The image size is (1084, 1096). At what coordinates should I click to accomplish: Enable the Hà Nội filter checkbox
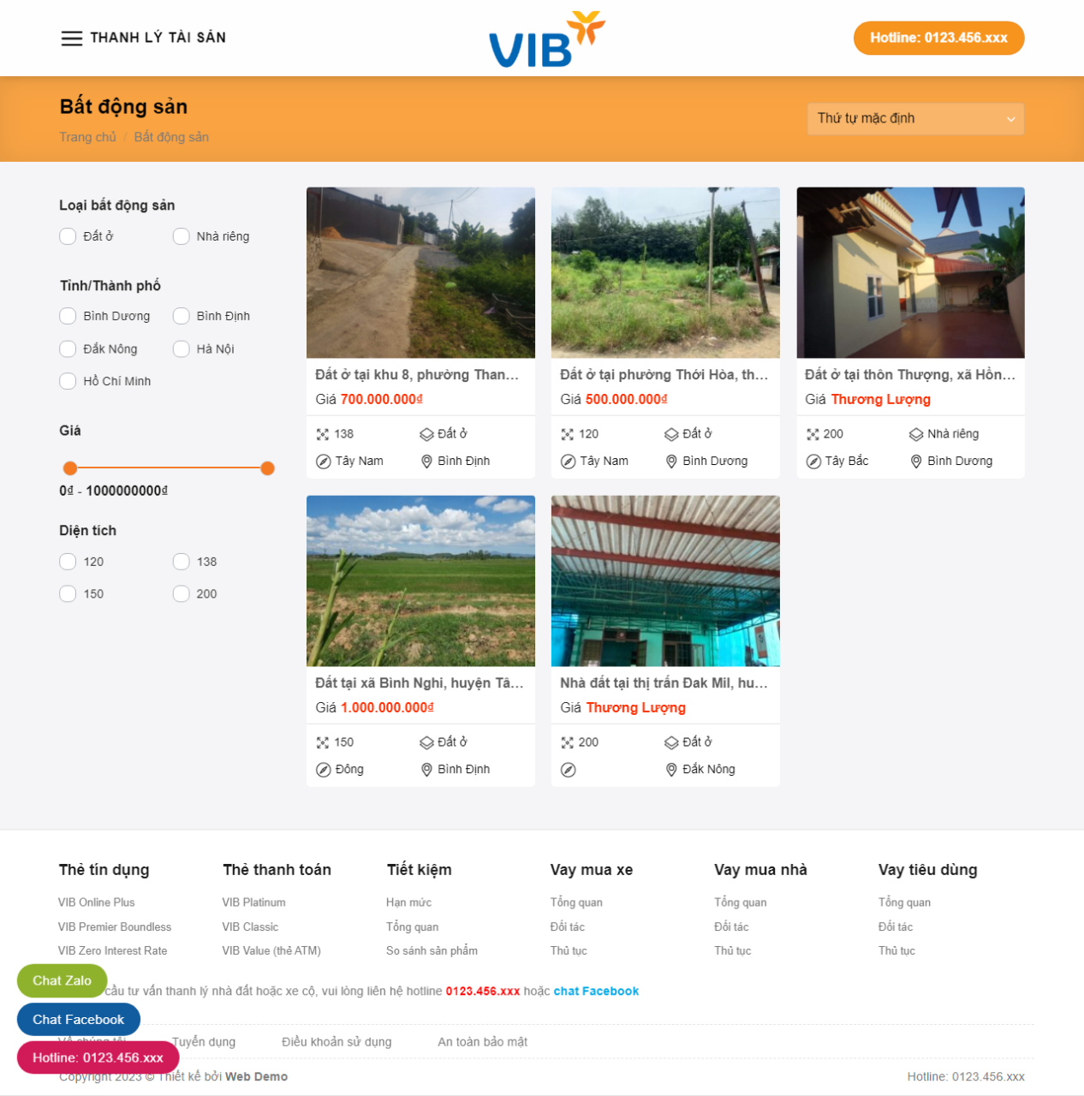point(181,348)
